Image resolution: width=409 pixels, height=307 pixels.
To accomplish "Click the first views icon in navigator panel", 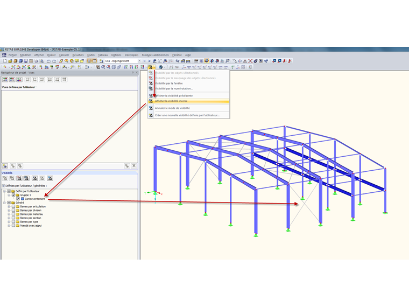I will pyautogui.click(x=5, y=80).
